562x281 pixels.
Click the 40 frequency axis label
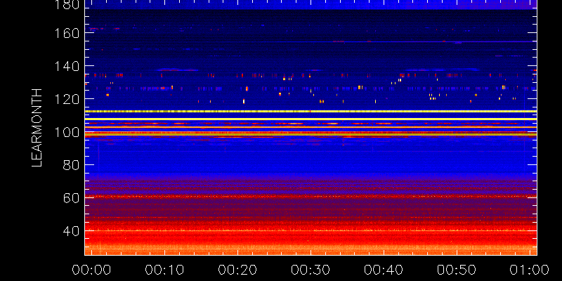point(71,231)
